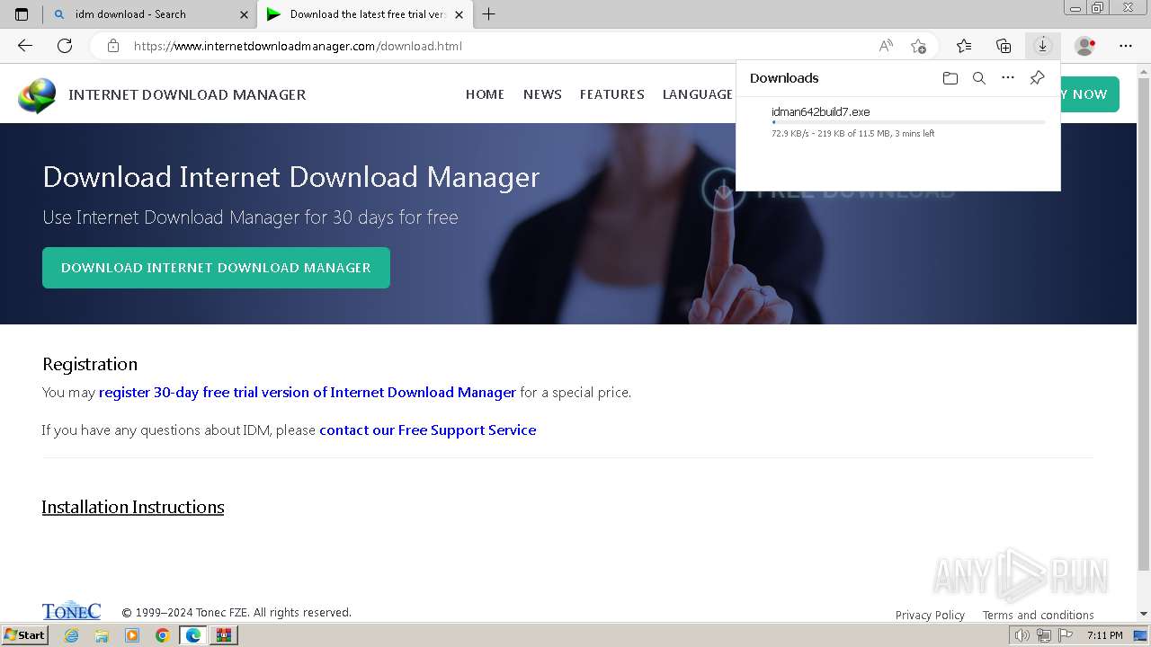
Task: Click the DOWNLOAD INTERNET DOWNLOAD MANAGER button
Action: (216, 268)
